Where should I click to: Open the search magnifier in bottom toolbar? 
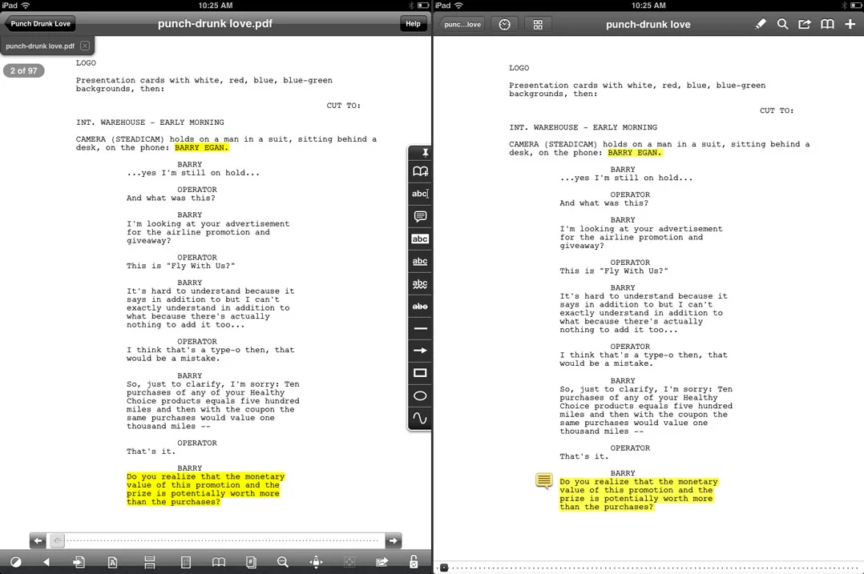point(283,562)
